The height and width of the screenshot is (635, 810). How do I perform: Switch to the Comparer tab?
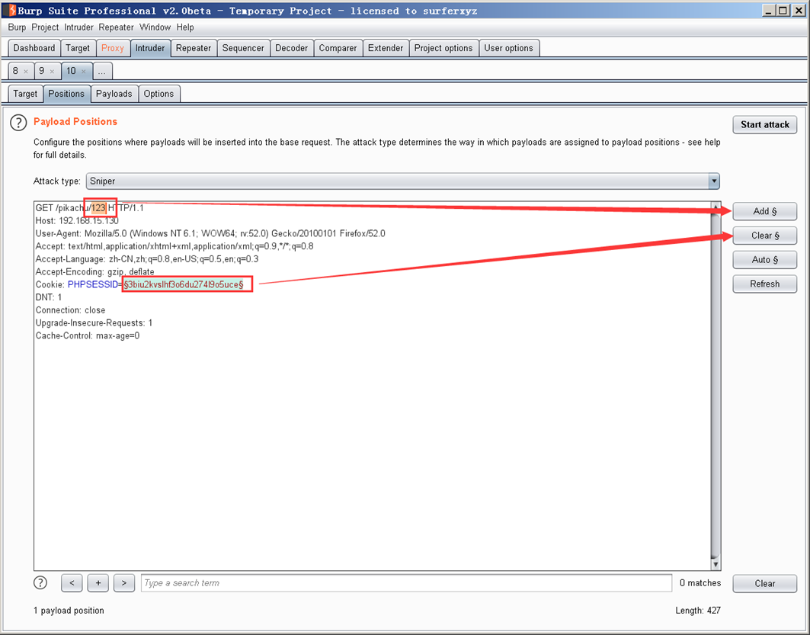[x=338, y=48]
